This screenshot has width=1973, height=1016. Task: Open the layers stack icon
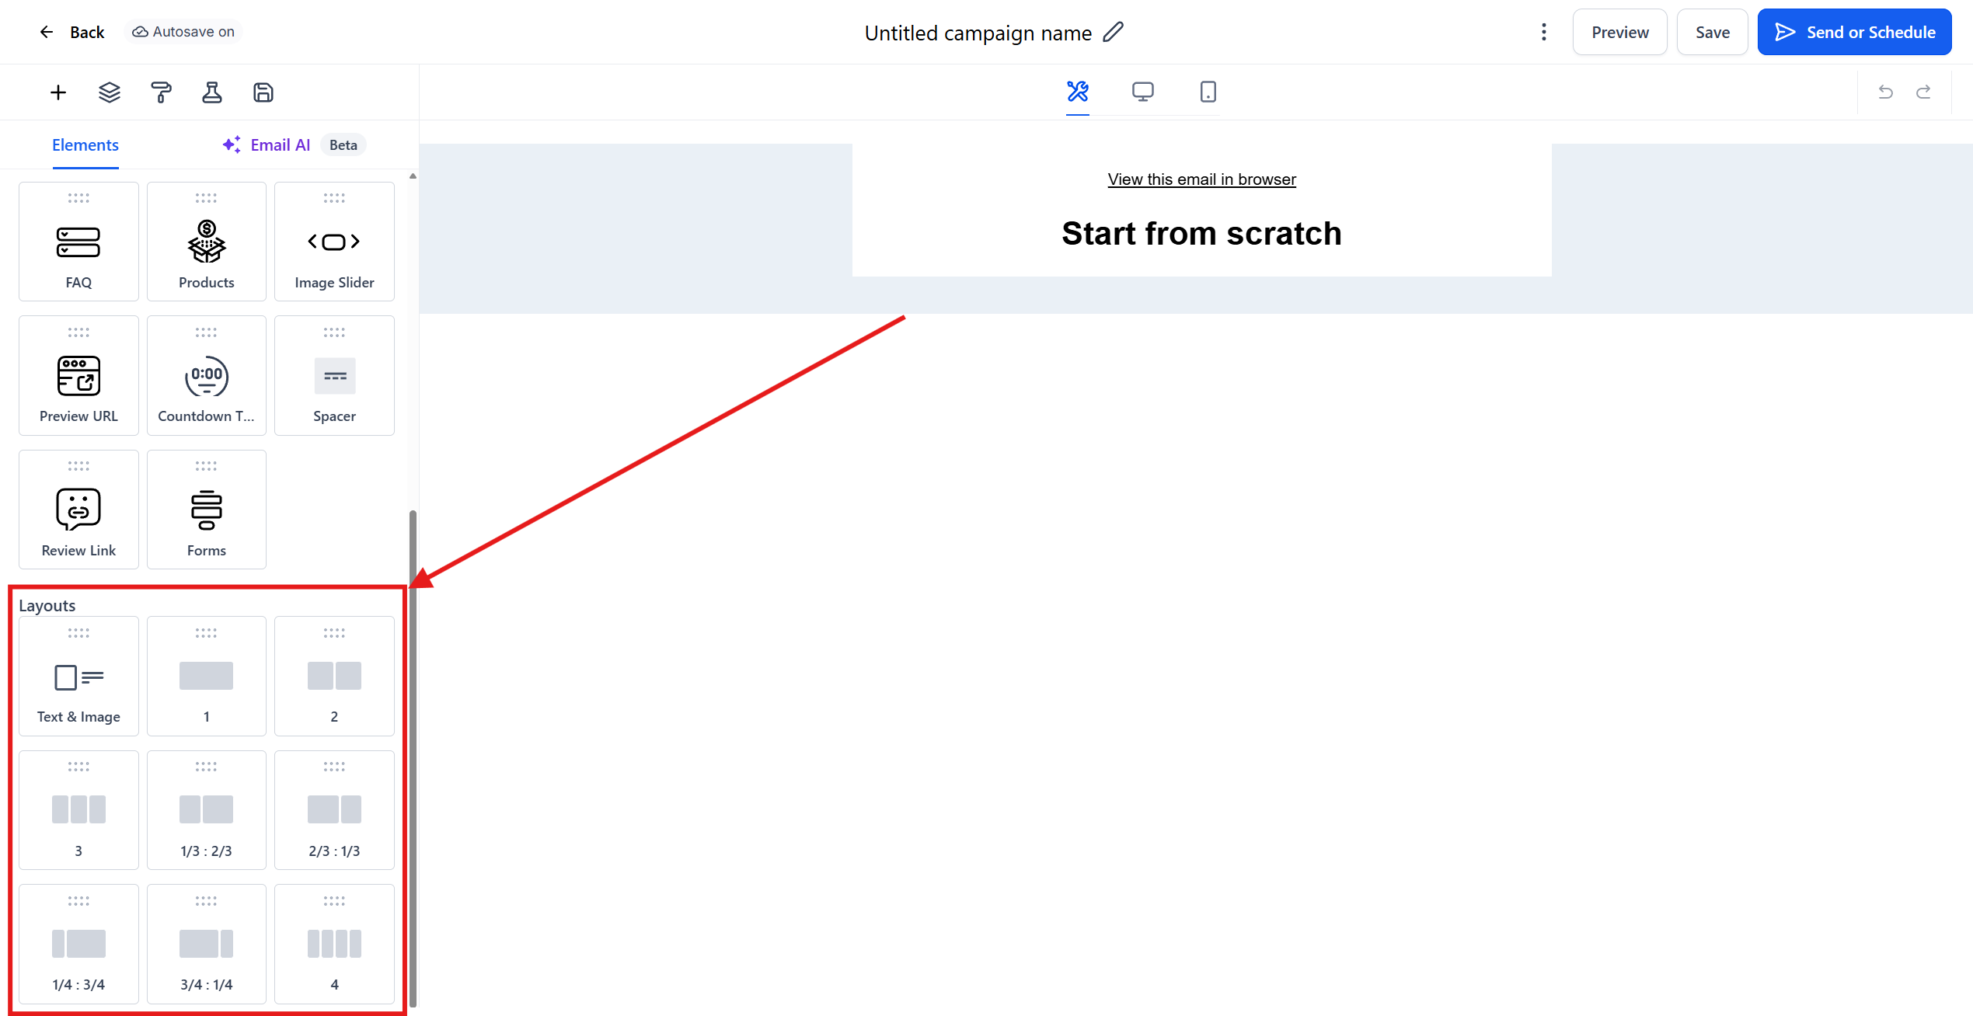tap(110, 92)
